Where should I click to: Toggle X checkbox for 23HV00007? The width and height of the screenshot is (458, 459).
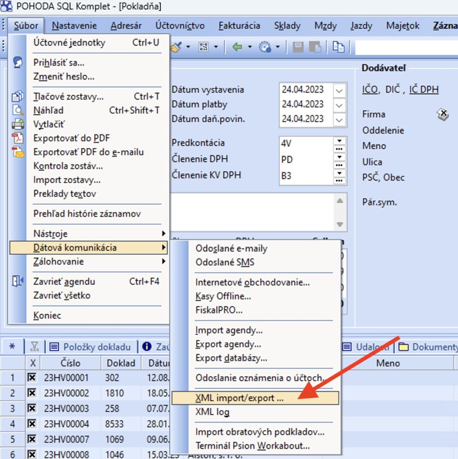(32, 439)
